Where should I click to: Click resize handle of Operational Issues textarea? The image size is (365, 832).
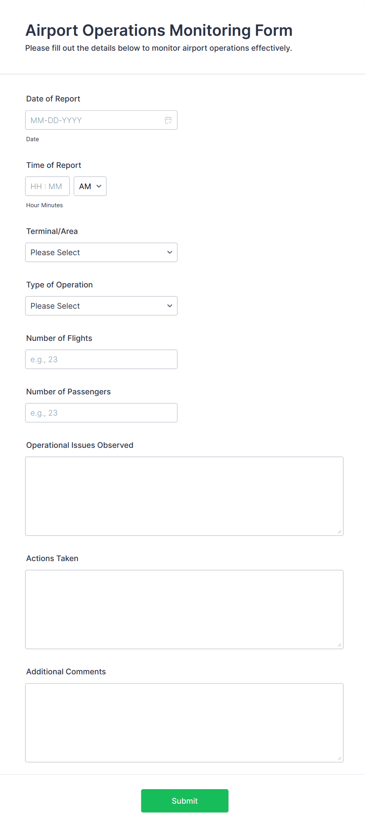coord(339,532)
